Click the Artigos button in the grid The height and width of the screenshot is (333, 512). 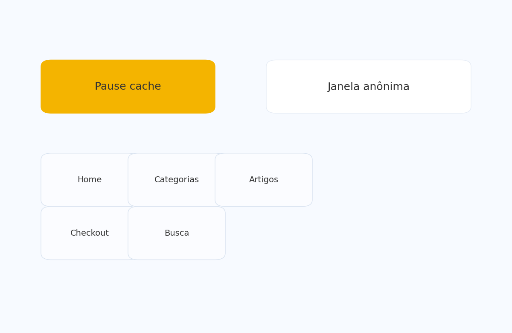click(264, 180)
